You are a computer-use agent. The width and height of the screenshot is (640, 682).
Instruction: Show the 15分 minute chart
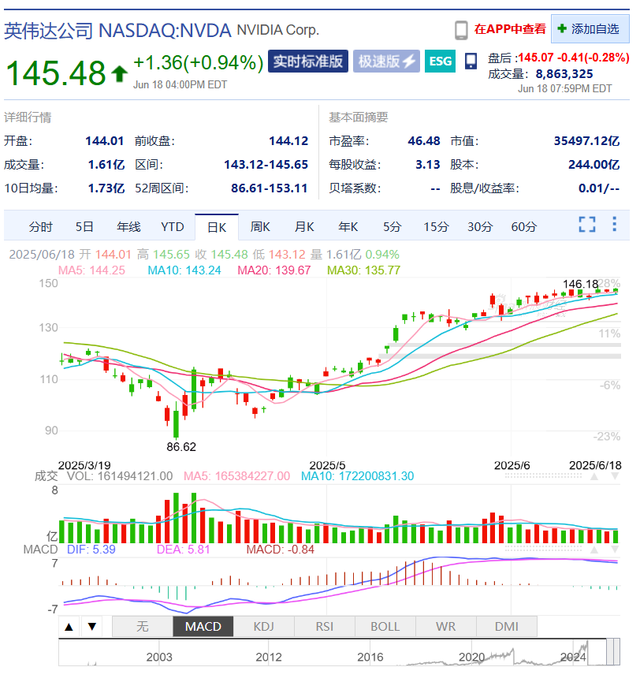click(x=436, y=226)
